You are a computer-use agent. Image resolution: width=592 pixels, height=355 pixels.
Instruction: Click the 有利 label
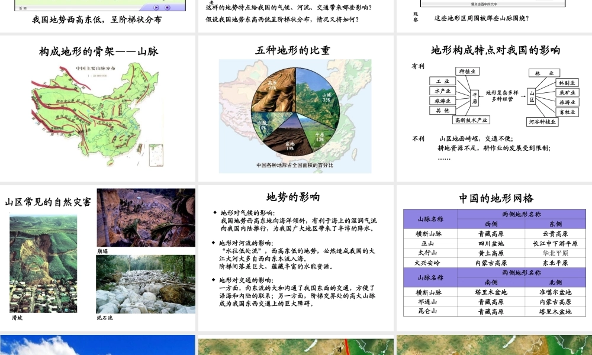(x=417, y=66)
